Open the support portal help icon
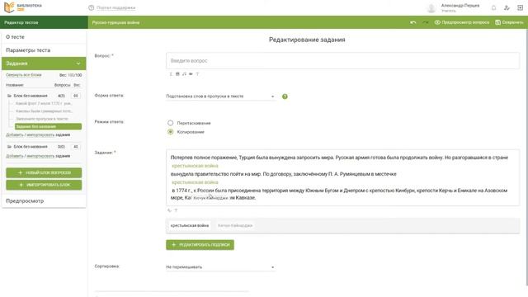Image resolution: width=528 pixels, height=297 pixels. [x=92, y=7]
